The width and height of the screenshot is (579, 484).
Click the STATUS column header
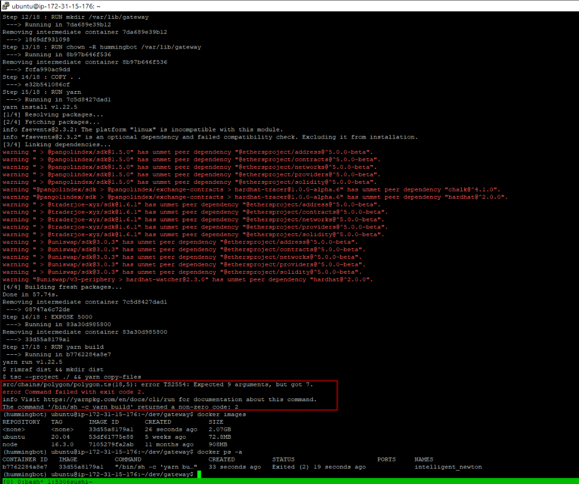coord(283,460)
